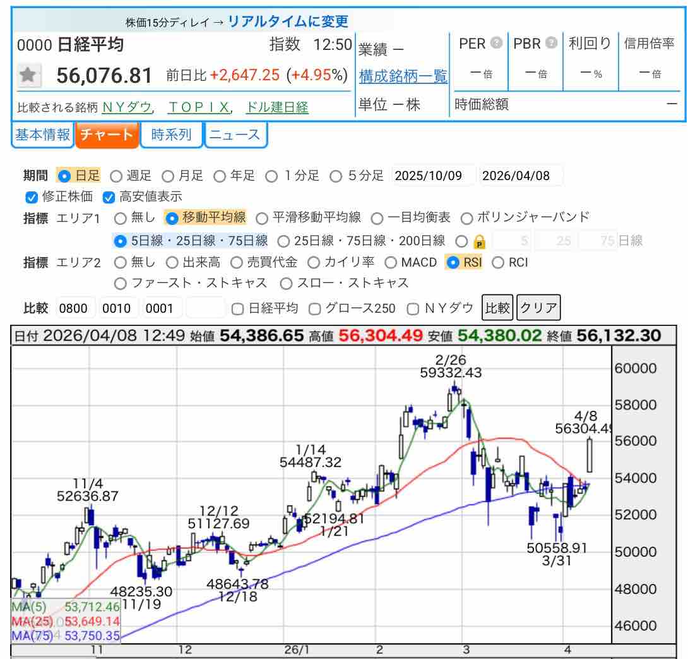Select the 週足 period radio button
Screen dimensions: 688x659
[116, 176]
